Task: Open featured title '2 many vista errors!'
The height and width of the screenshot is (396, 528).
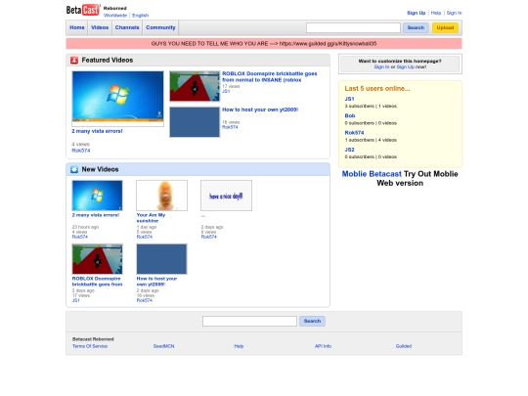Action: coord(97,131)
